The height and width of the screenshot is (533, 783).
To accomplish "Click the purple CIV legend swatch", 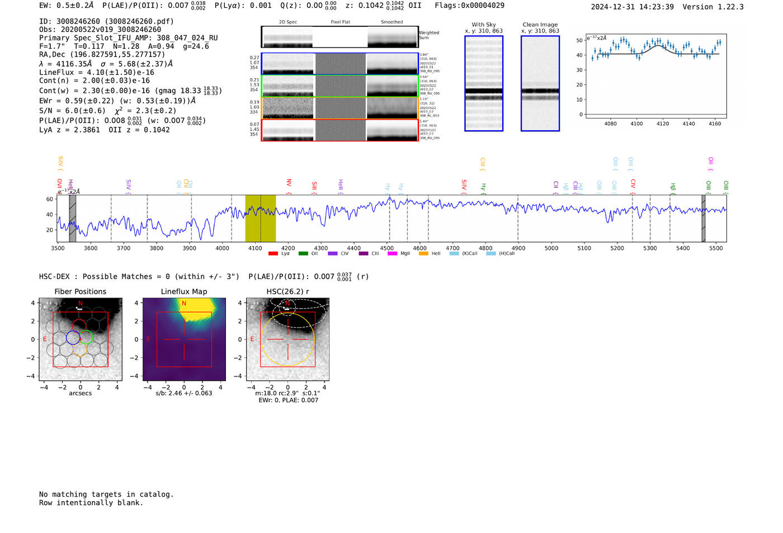I will (333, 253).
